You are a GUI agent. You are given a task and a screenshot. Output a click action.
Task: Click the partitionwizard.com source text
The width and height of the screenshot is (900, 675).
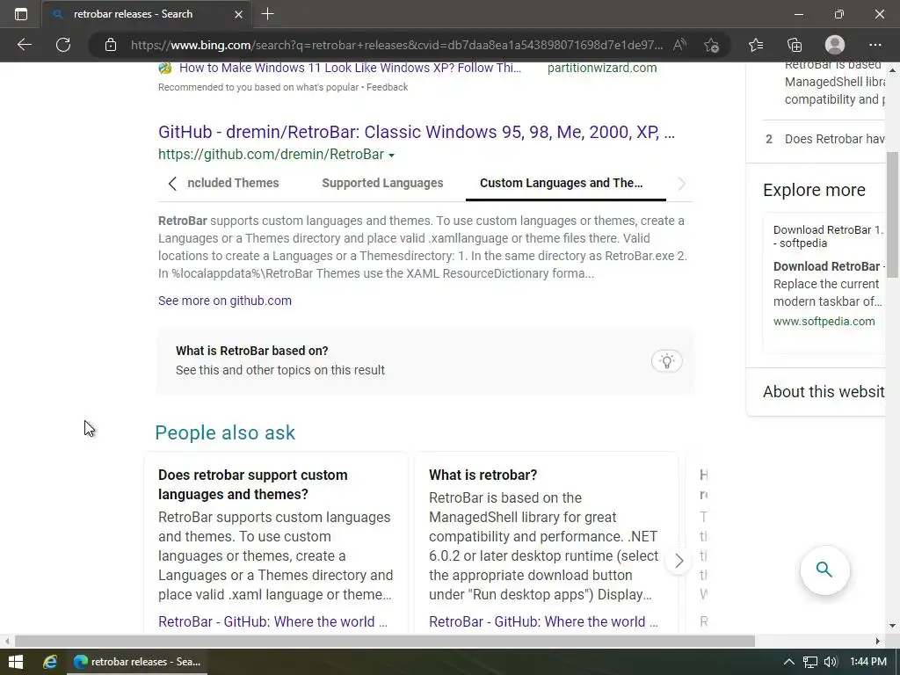coord(601,68)
